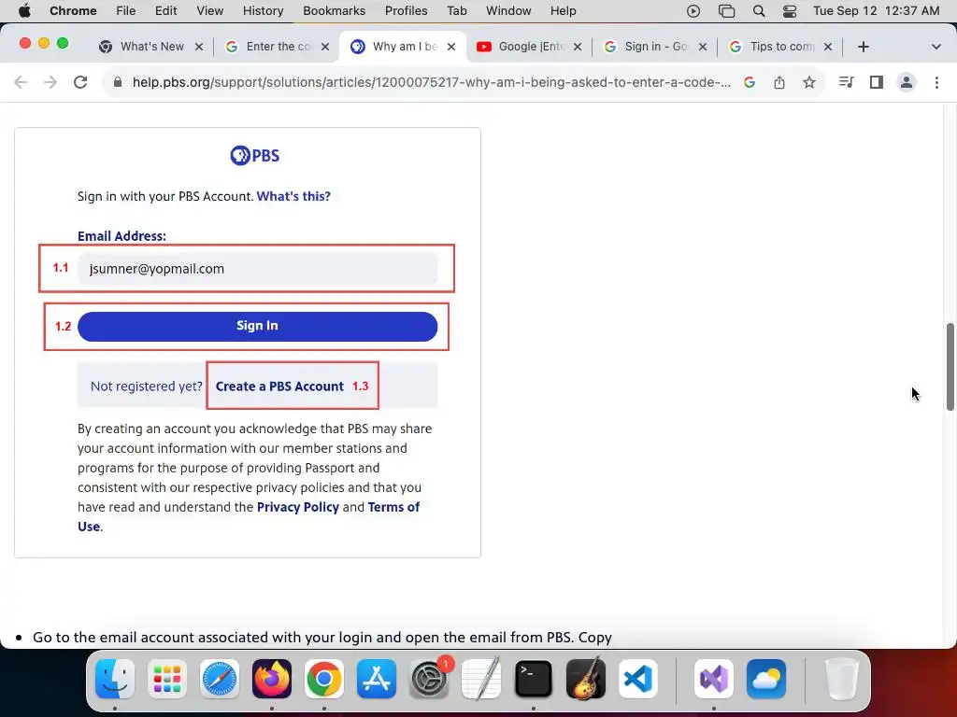
Task: Reload the PBS help page
Action: click(x=80, y=82)
